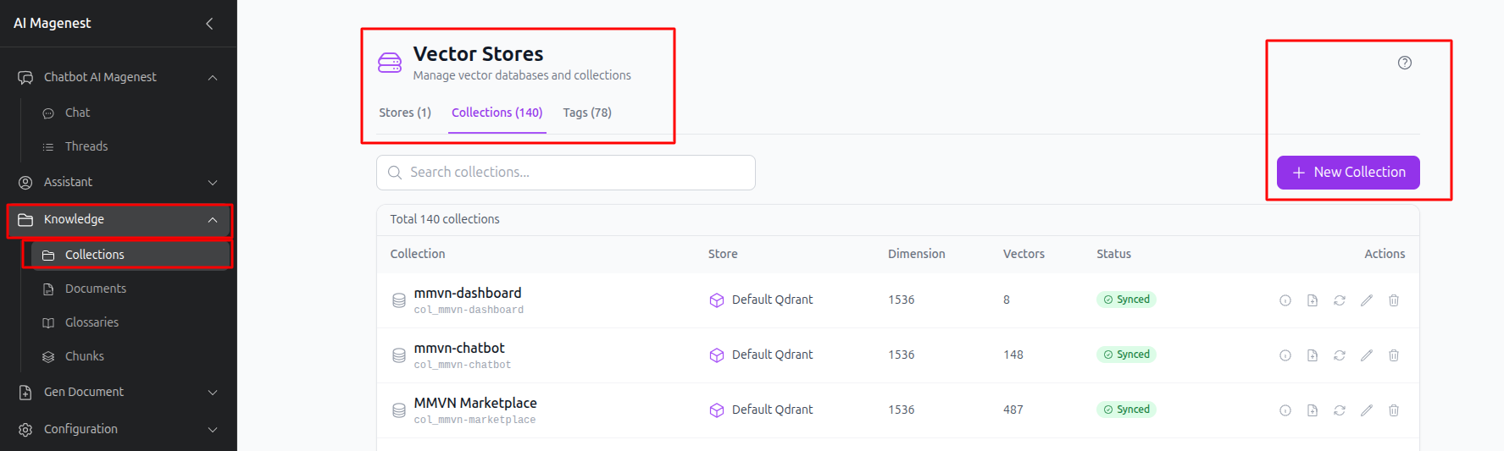This screenshot has width=1504, height=451.
Task: Delete the mmvn-chatbot collection
Action: [x=1394, y=355]
